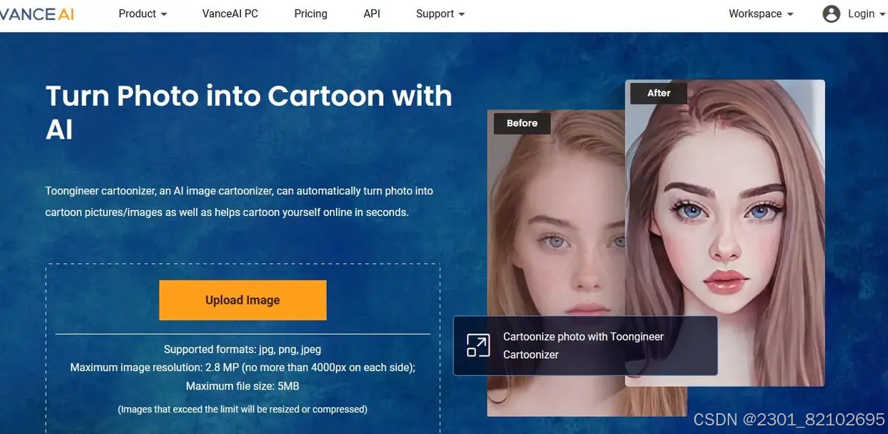The width and height of the screenshot is (888, 434).
Task: Click the expand icon in Cartoonize tooltip
Action: point(478,345)
